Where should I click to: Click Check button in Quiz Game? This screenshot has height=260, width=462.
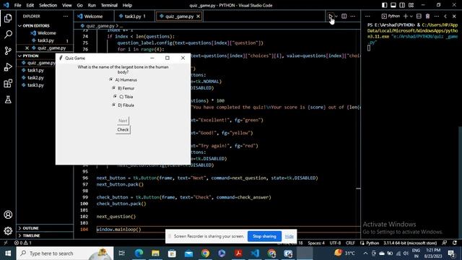click(x=123, y=130)
